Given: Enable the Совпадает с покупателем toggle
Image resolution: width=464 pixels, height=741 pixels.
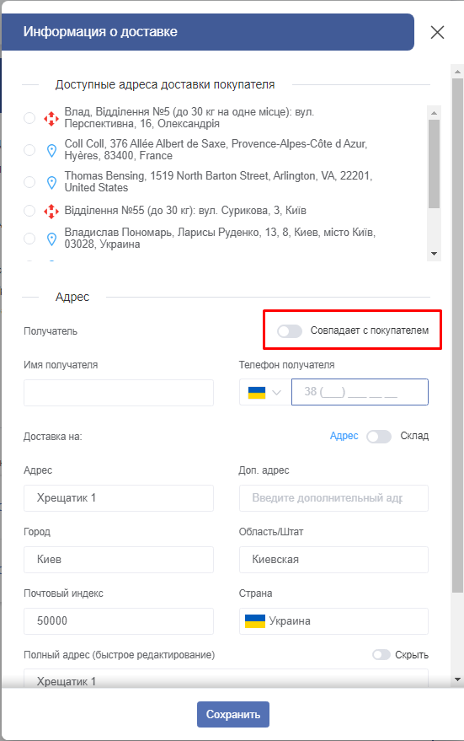Looking at the screenshot, I should click(290, 330).
